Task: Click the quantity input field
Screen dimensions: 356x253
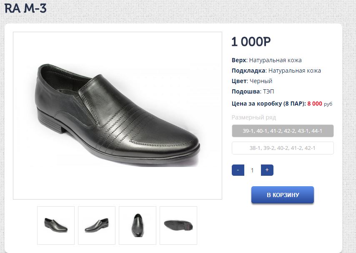Action: pyautogui.click(x=252, y=170)
